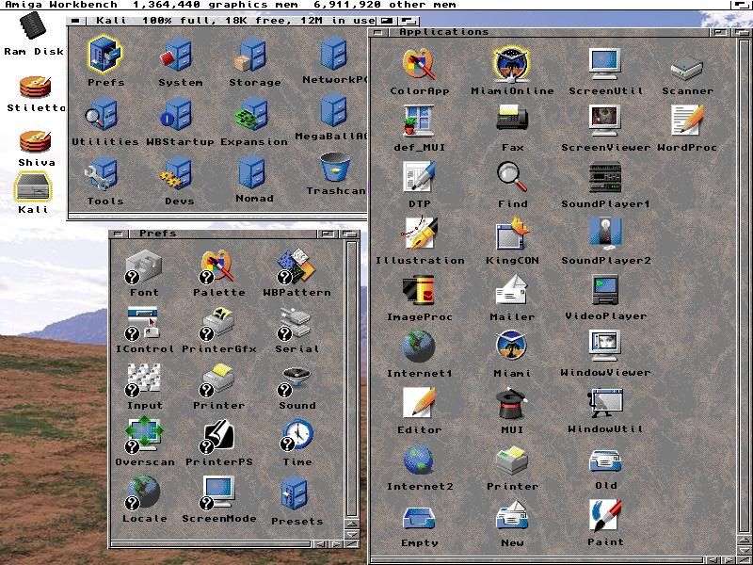The width and height of the screenshot is (753, 565).
Task: Open the Internet1 globe icon
Action: pyautogui.click(x=419, y=346)
